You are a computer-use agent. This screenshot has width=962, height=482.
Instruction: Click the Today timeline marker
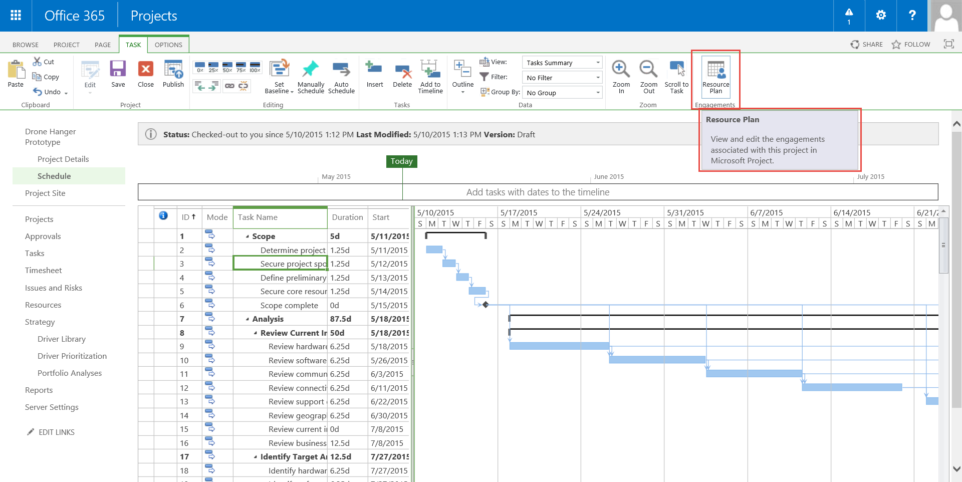click(402, 161)
